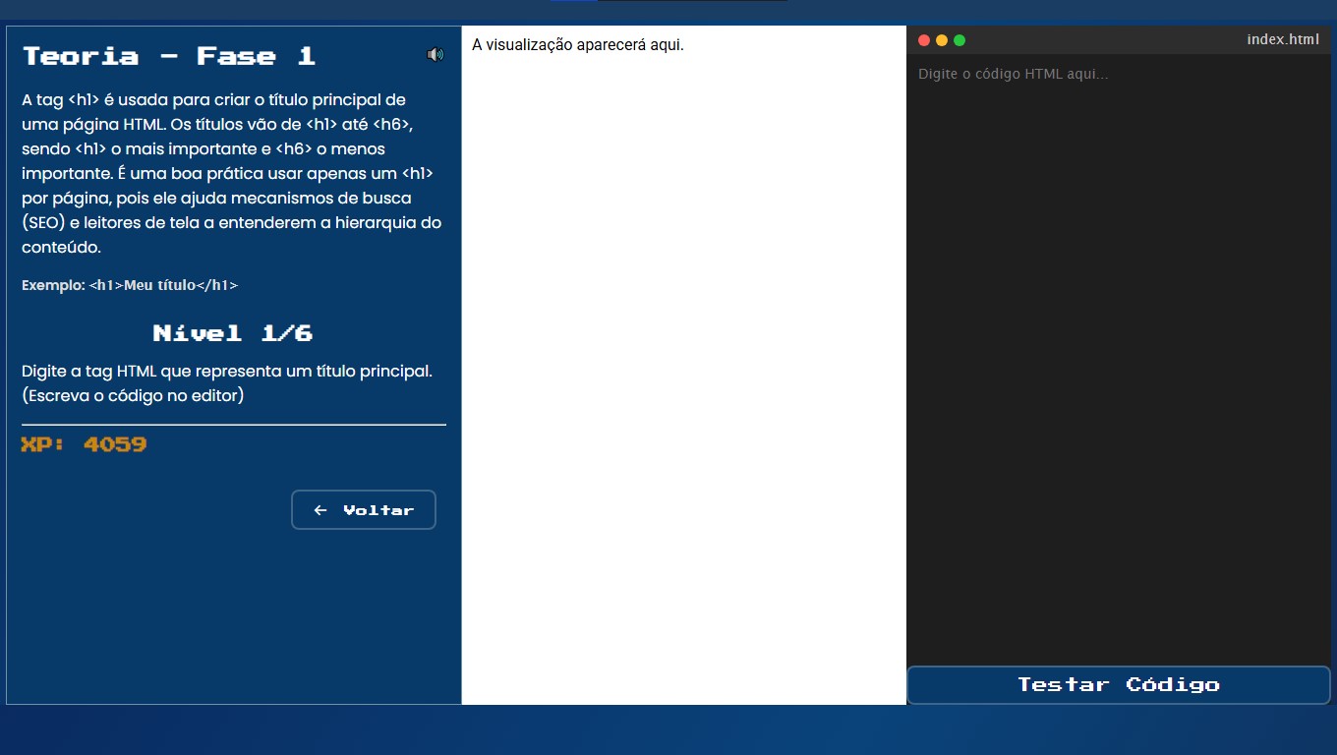Click the green dot in editor title bar
1337x755 pixels.
click(x=959, y=40)
